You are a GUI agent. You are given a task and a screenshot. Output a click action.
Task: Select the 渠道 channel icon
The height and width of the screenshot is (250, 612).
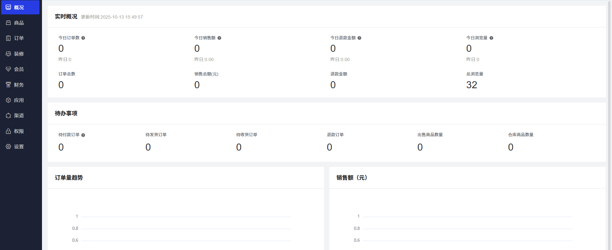pos(8,115)
